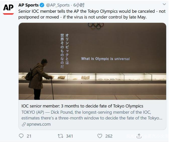Like the tweet with the heart icon
Screen dimensions: 172x142
tap(100, 136)
